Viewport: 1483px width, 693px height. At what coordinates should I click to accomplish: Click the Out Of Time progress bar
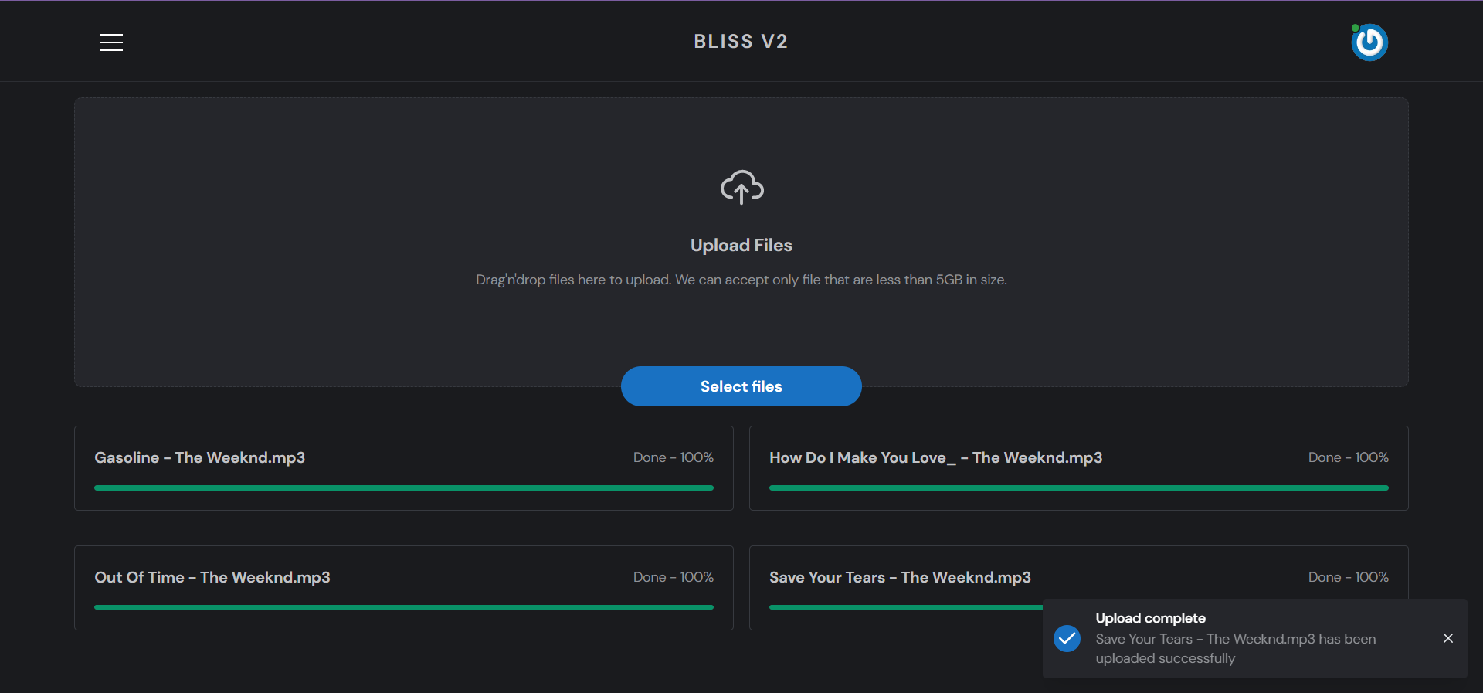point(403,607)
